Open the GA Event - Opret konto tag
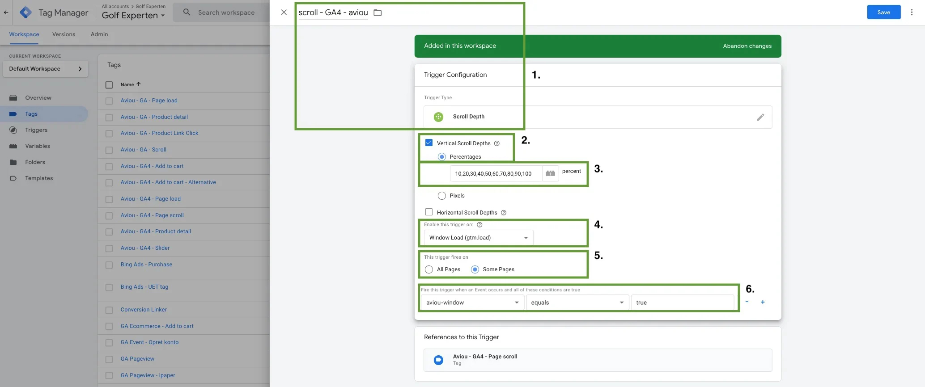925x387 pixels. (149, 342)
